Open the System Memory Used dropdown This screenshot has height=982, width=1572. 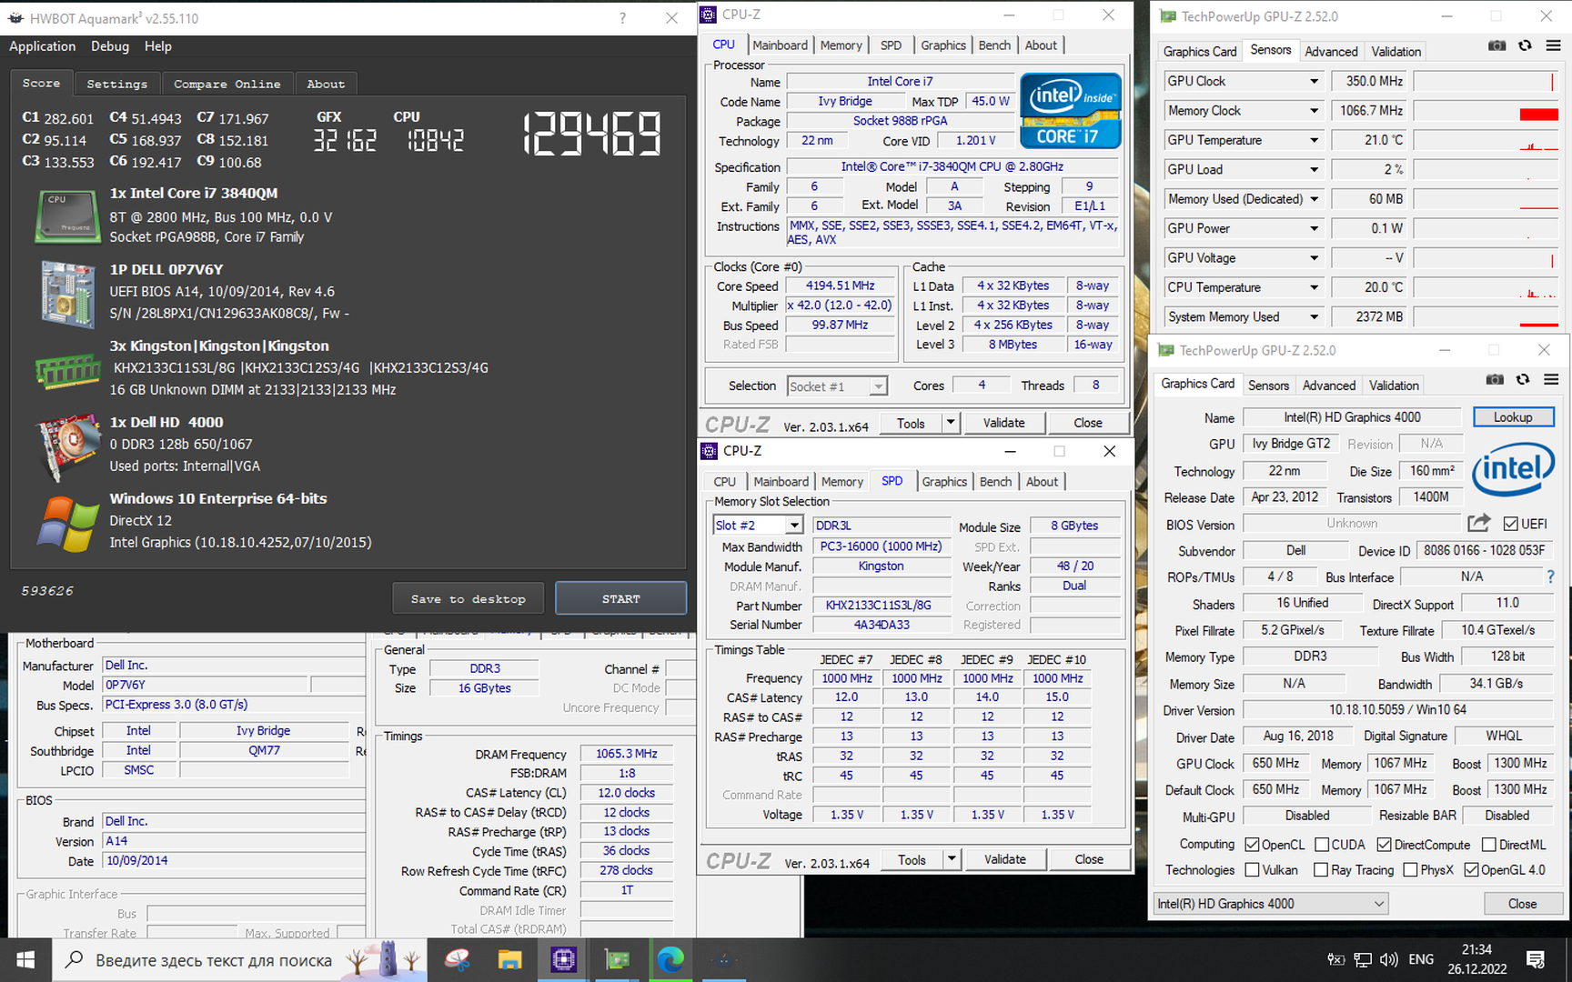1314,317
